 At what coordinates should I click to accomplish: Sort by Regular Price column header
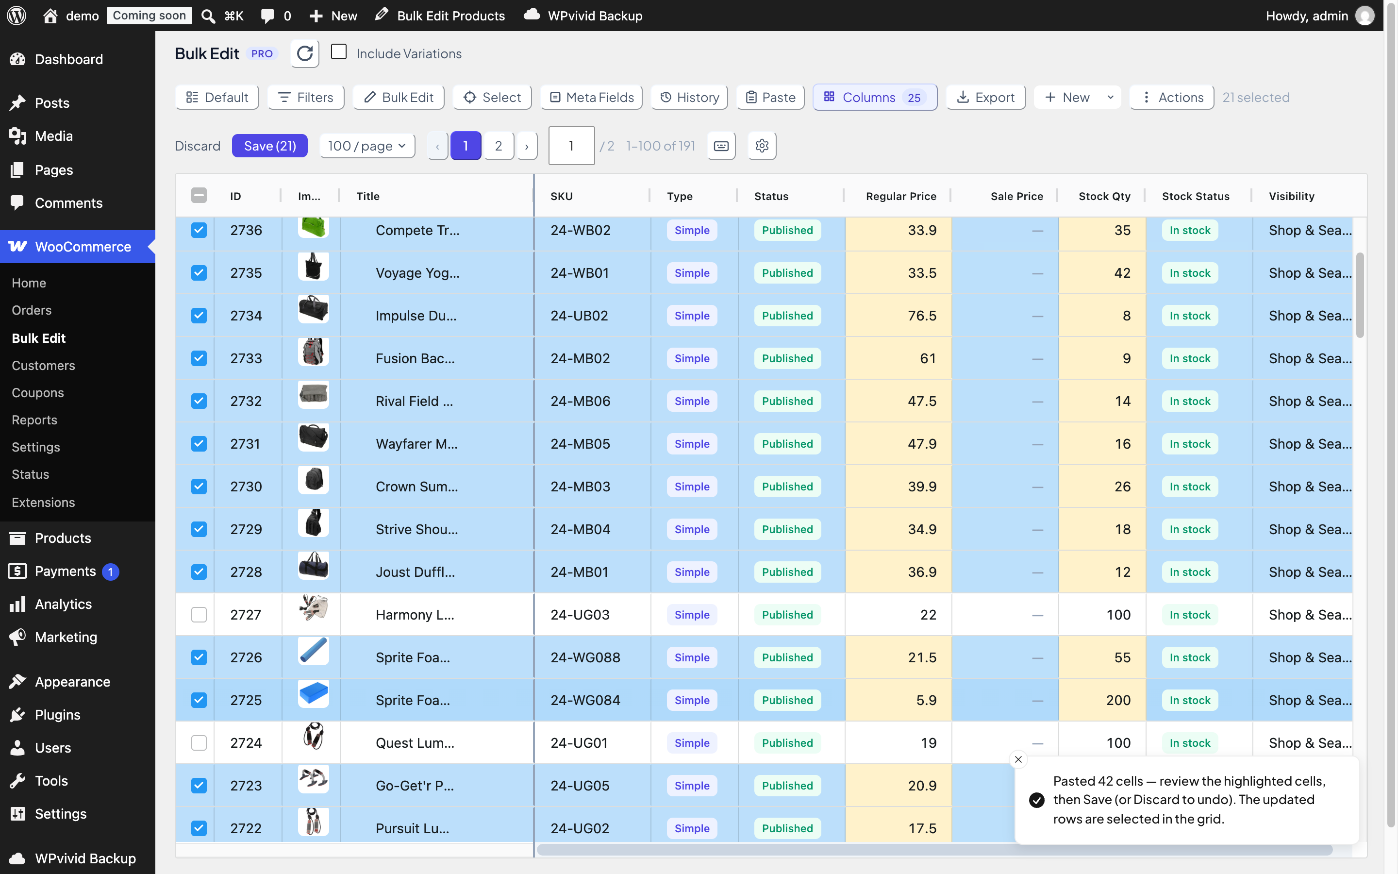tap(900, 196)
